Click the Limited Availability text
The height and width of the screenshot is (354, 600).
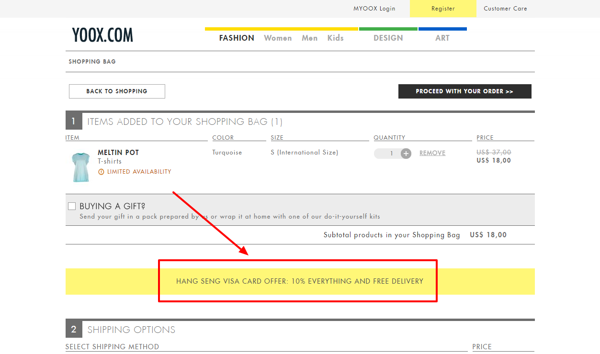pos(139,172)
